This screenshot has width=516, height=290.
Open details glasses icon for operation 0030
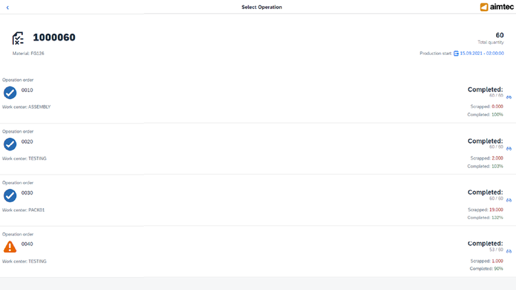pos(508,200)
